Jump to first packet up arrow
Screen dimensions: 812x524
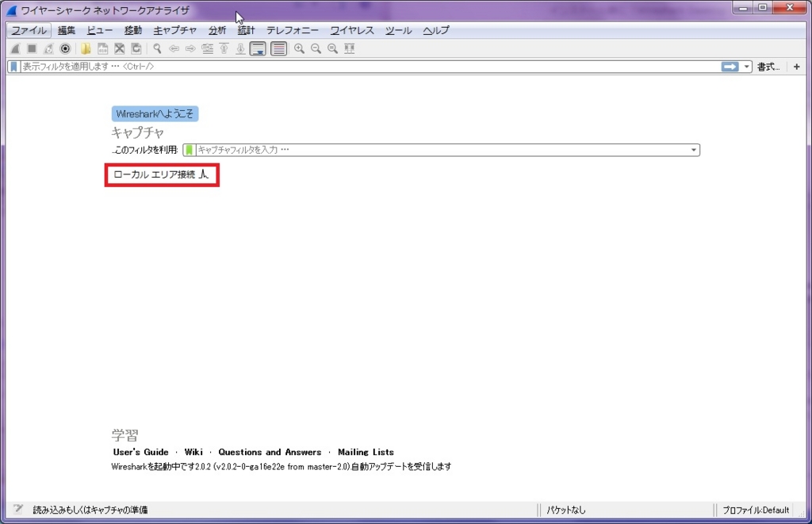pos(224,48)
